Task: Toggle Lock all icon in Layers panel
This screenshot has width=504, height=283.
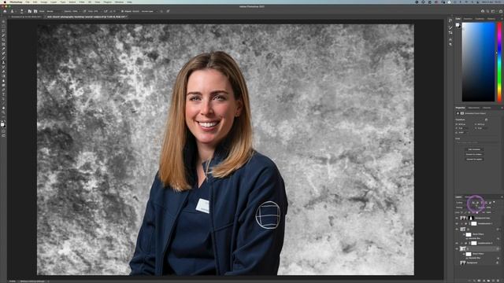Action: [x=476, y=212]
